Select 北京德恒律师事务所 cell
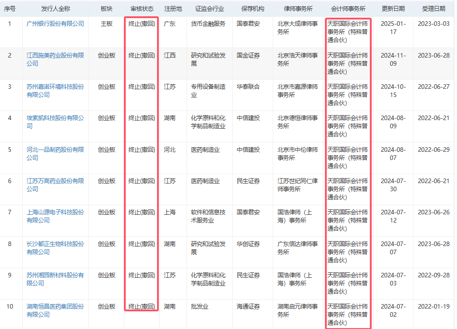This screenshot has height=329, width=457. (298, 122)
